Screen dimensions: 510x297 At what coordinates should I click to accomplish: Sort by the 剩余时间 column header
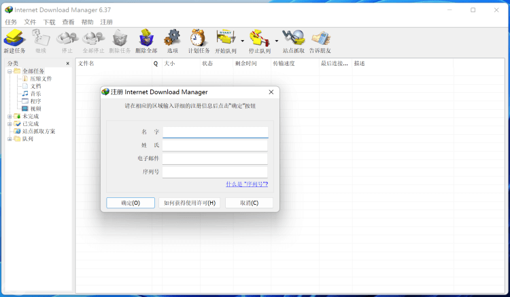(252, 63)
